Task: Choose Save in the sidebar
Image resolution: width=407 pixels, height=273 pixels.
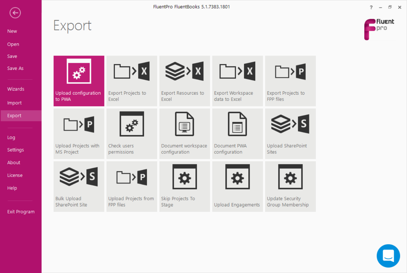Action: [12, 56]
